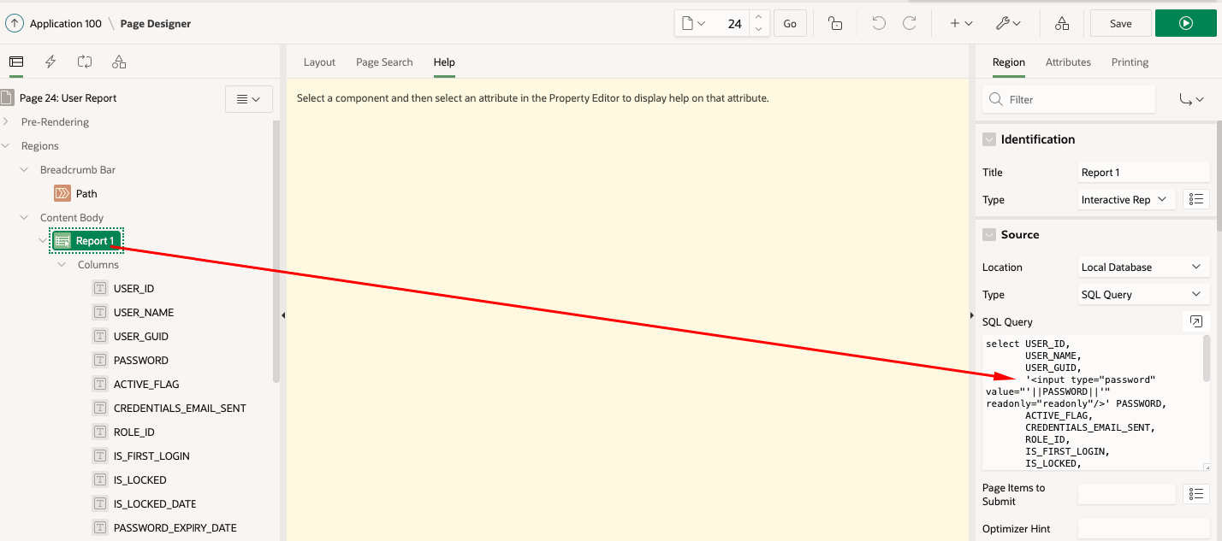Select the PASSWORD_EXPIRY_DATE column
Image resolution: width=1222 pixels, height=541 pixels.
[x=175, y=528]
